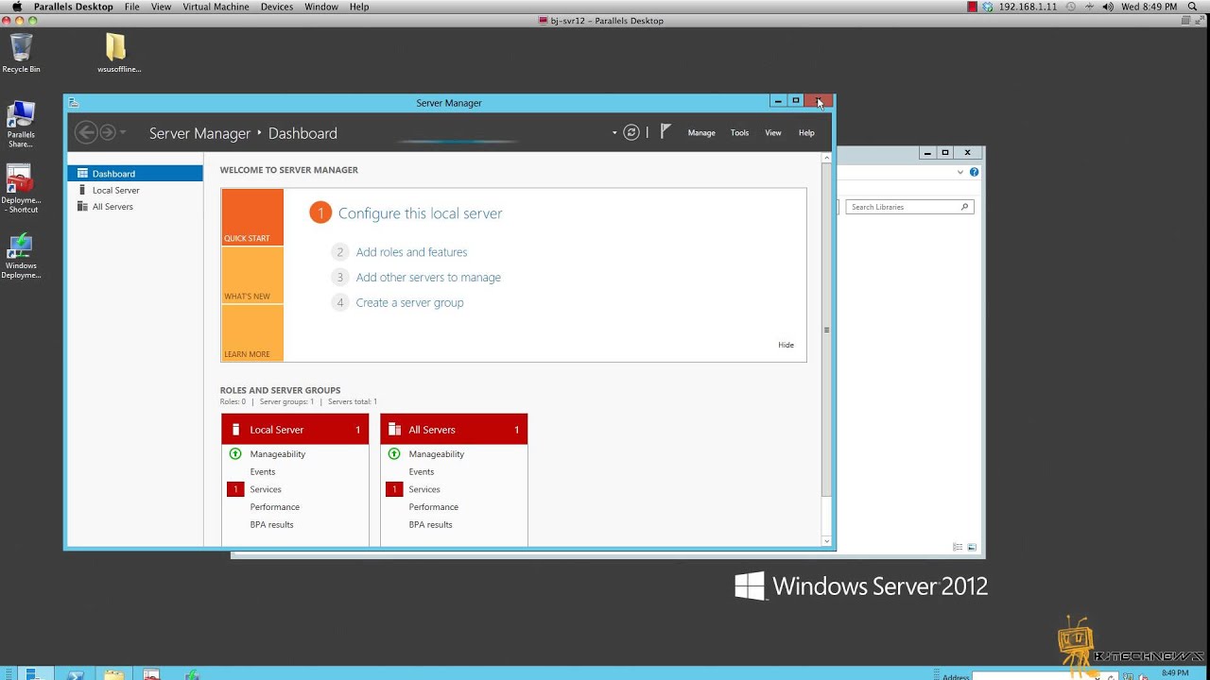Click the Forward navigation arrow in Server Manager
This screenshot has width=1210, height=680.
pyautogui.click(x=108, y=133)
